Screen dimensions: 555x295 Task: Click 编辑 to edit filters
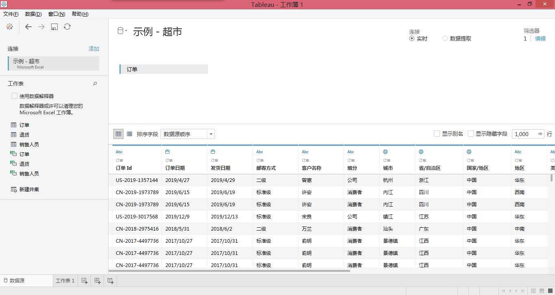540,38
